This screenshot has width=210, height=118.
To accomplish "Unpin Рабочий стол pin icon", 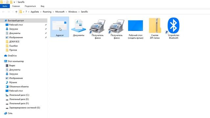I will pyautogui.click(x=46, y=25).
